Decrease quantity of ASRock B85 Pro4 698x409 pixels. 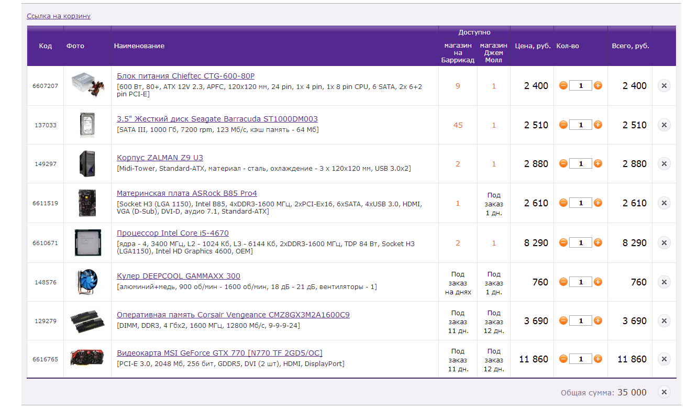point(563,203)
